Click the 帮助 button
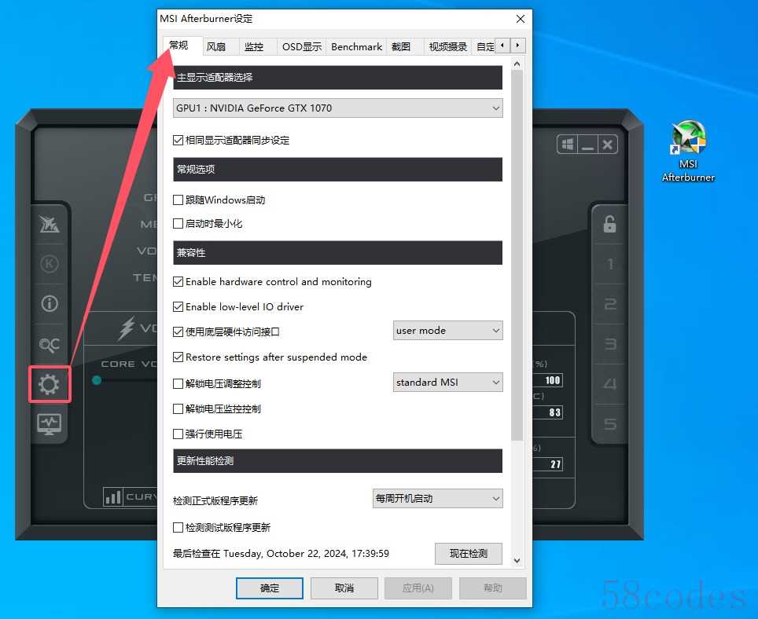 pos(492,588)
